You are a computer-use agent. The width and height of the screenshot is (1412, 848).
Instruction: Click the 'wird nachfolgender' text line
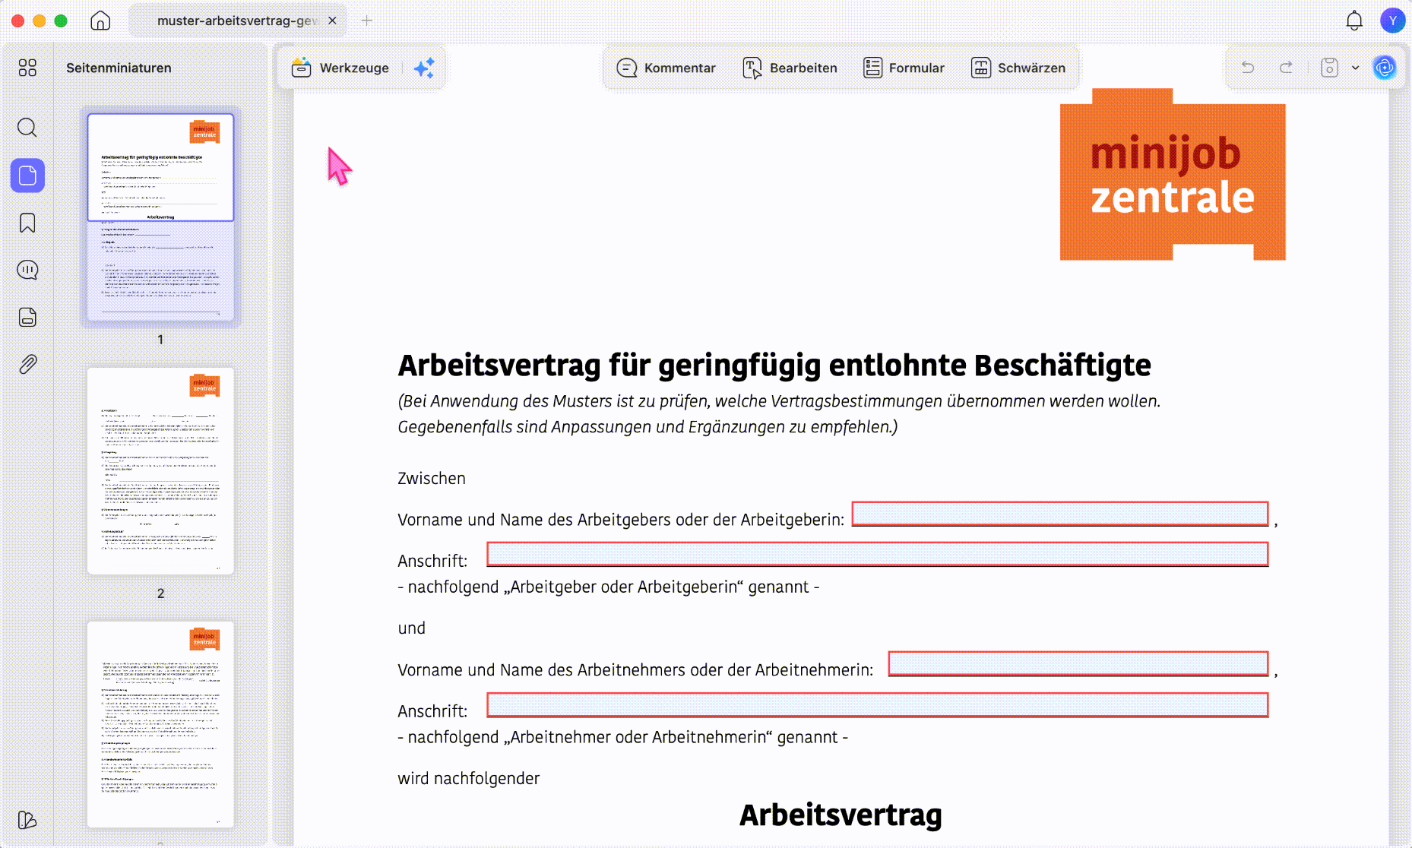coord(469,779)
